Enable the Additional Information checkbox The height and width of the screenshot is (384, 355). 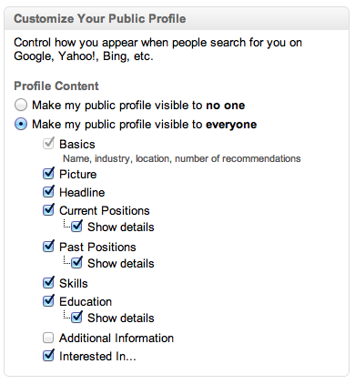click(x=48, y=338)
